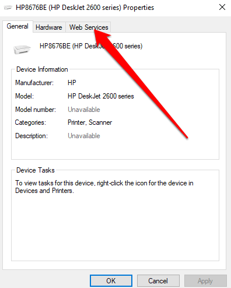The height and width of the screenshot is (288, 231).
Task: Click the Cancel button
Action: point(158,281)
